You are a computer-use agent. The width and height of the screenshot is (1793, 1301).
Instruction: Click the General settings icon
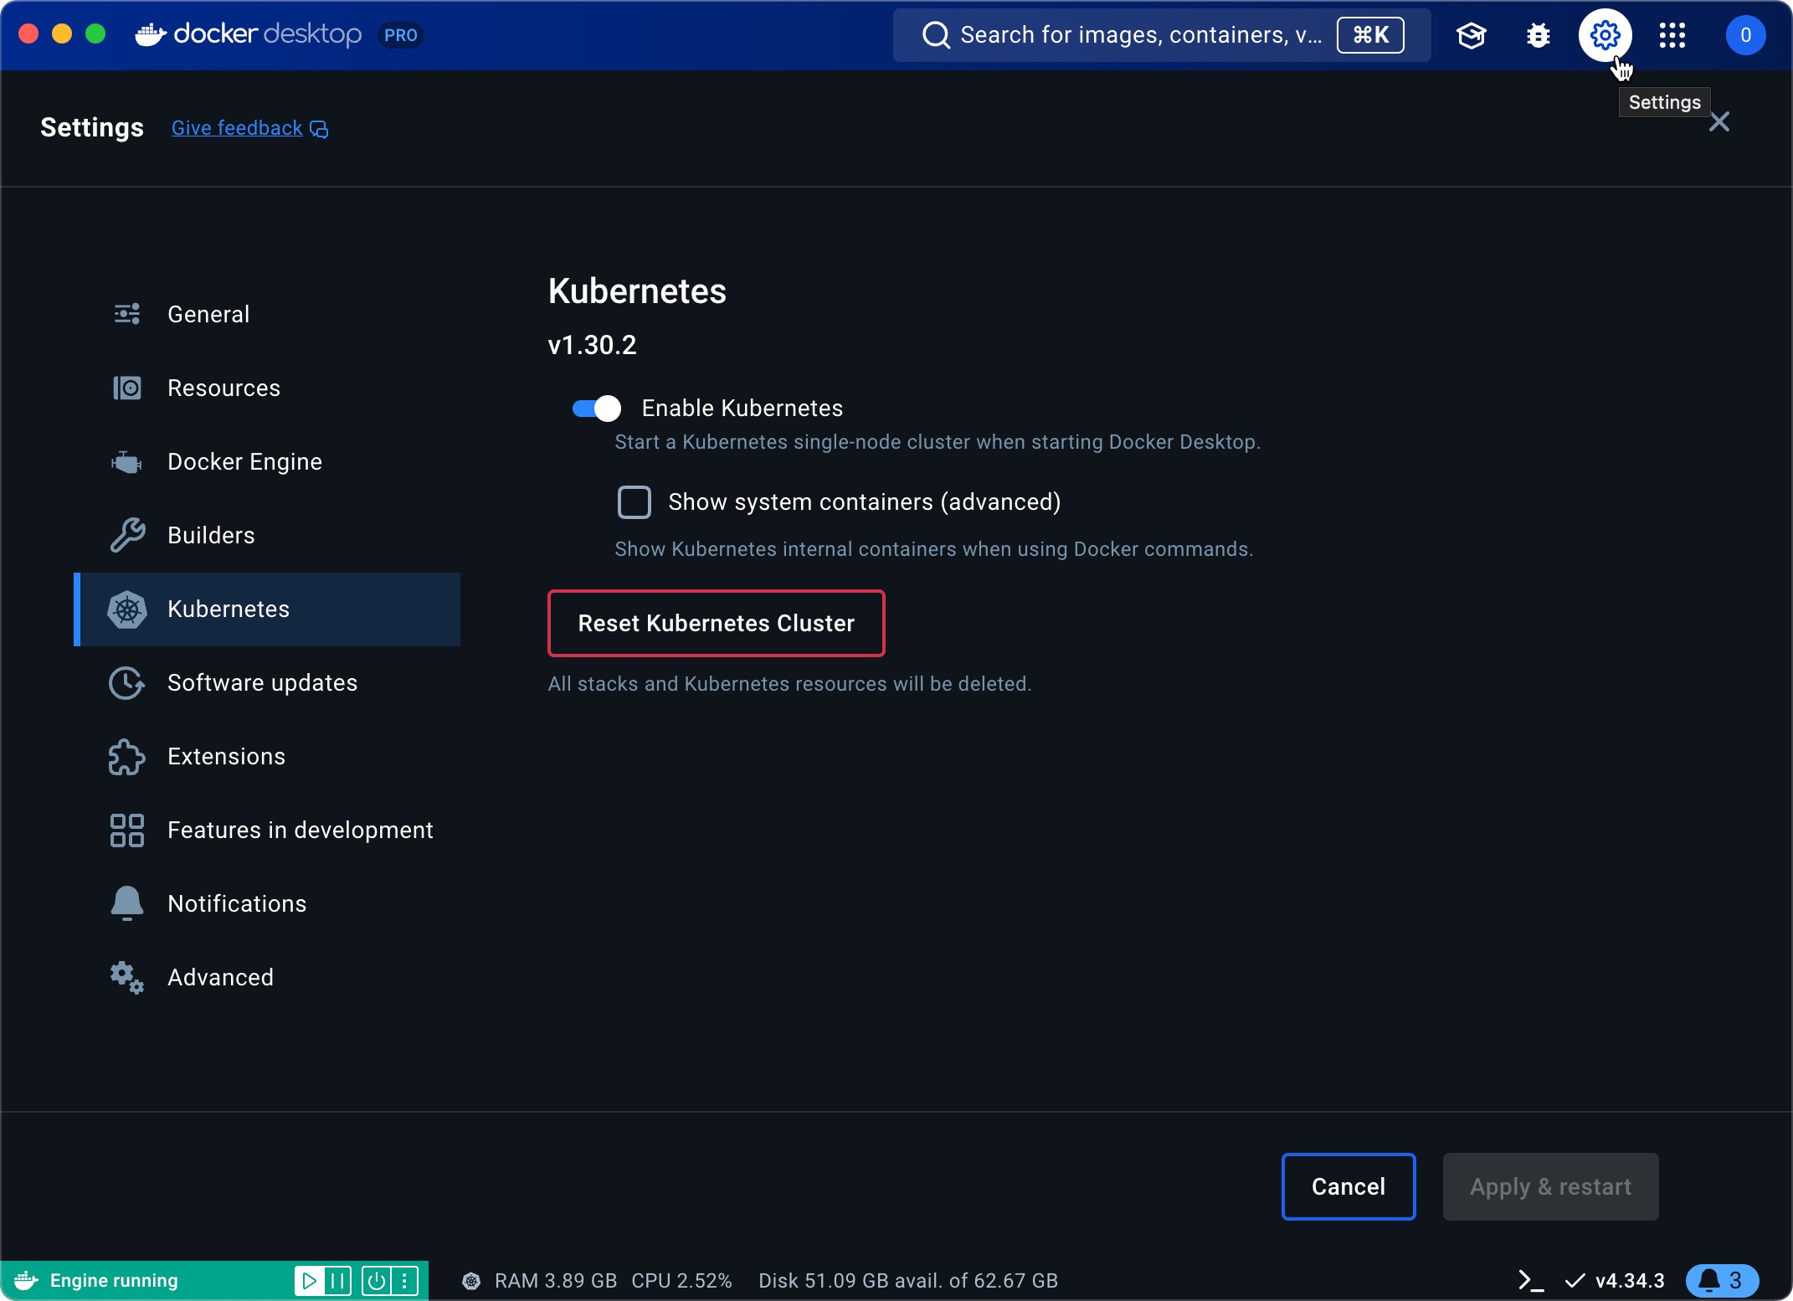128,313
